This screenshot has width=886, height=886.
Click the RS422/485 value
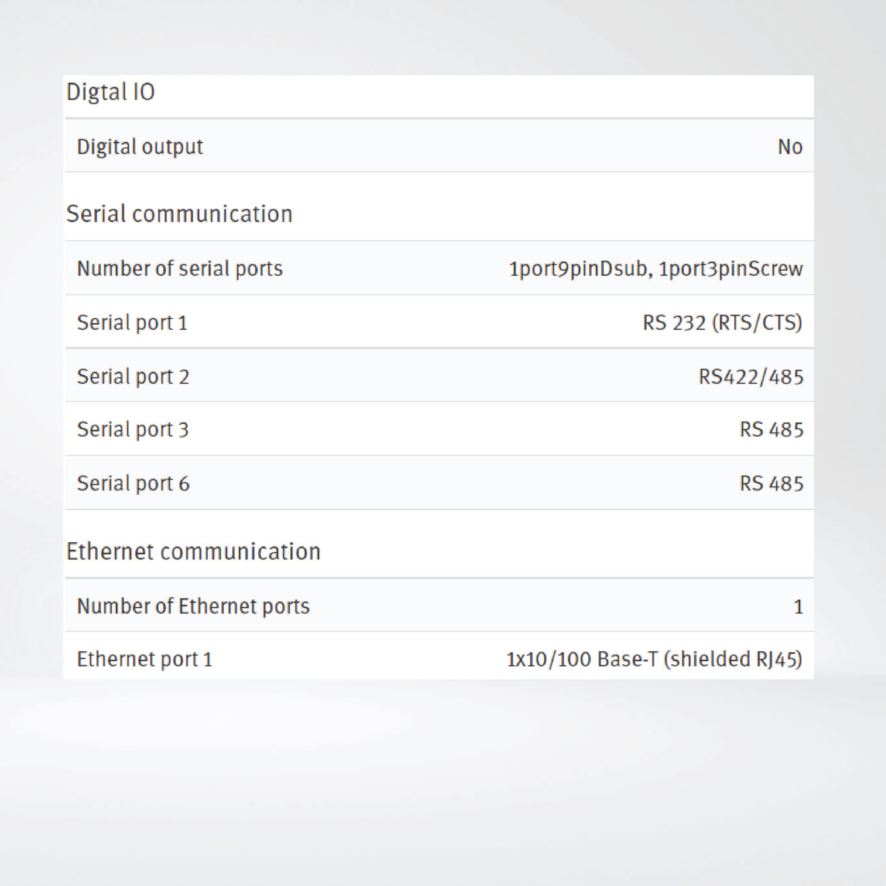pyautogui.click(x=751, y=377)
